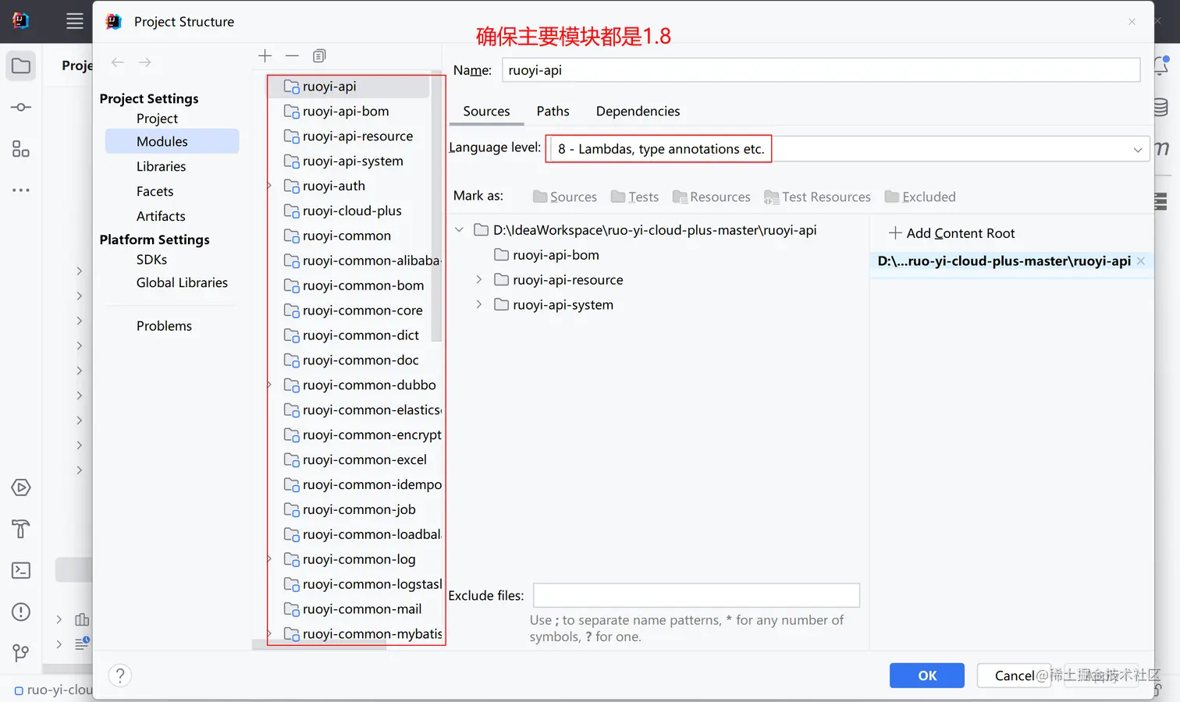Expand the ruoyi-common-dubbo module
The width and height of the screenshot is (1180, 702).
270,385
